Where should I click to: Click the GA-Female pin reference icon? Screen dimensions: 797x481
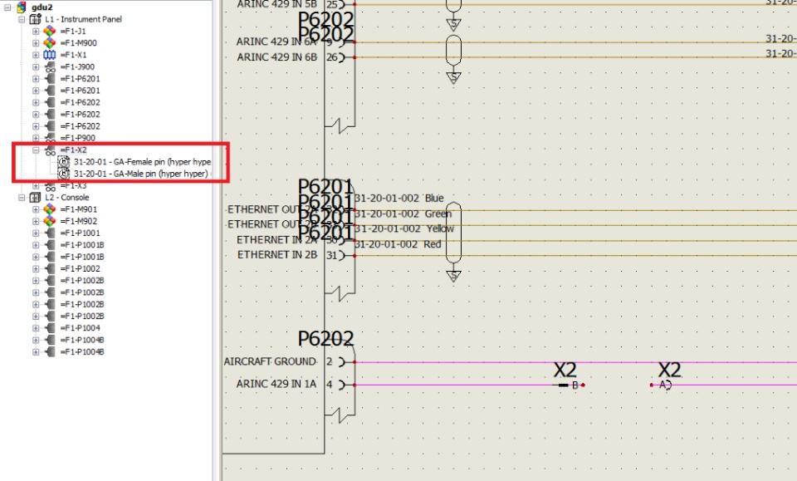point(64,162)
